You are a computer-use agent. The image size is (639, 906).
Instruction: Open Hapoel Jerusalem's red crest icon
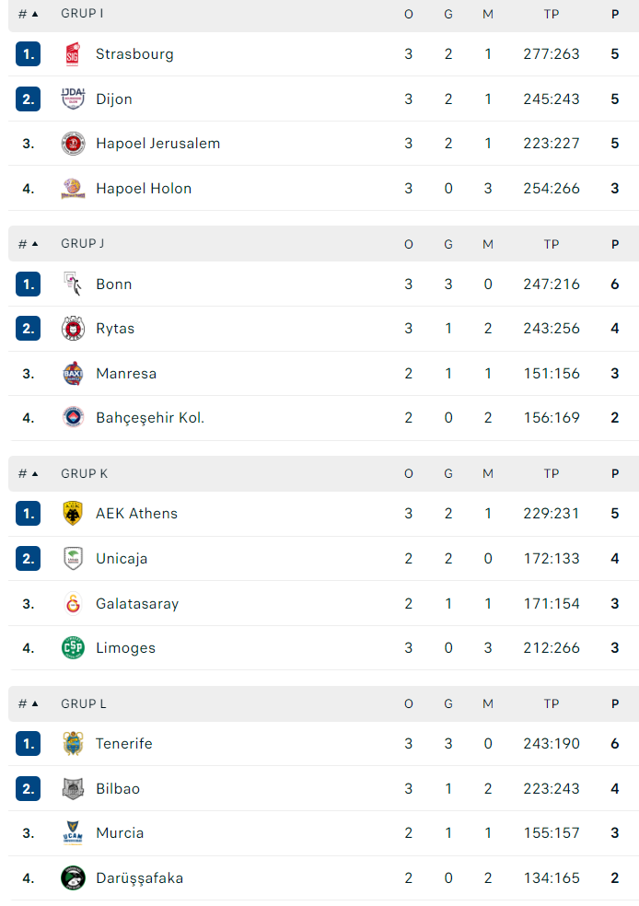pos(73,144)
